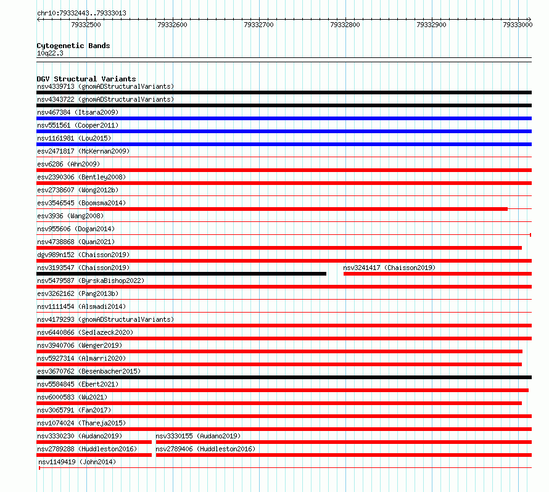Click the nsv6000583 Wu2021 label

pyautogui.click(x=72, y=397)
